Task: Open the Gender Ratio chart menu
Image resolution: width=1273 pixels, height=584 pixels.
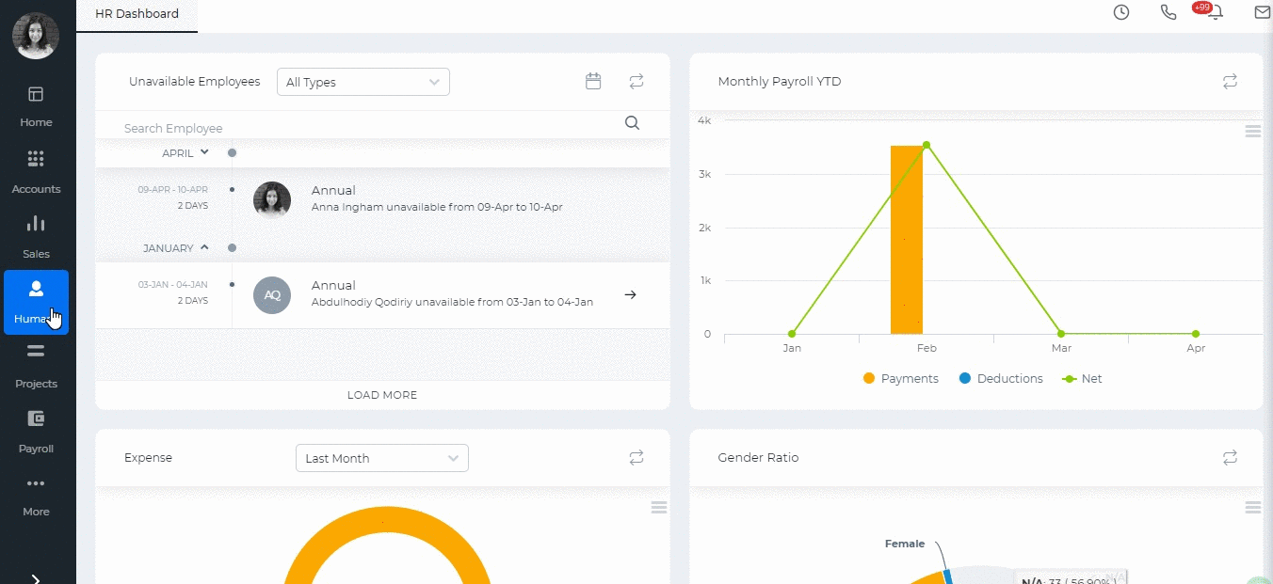Action: tap(1252, 508)
